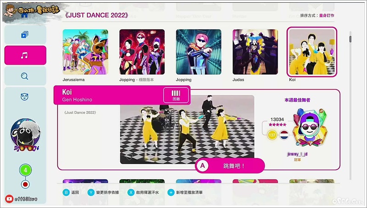Click the difficulty bars indicator for Koi
This screenshot has width=367, height=208.
(x=176, y=95)
